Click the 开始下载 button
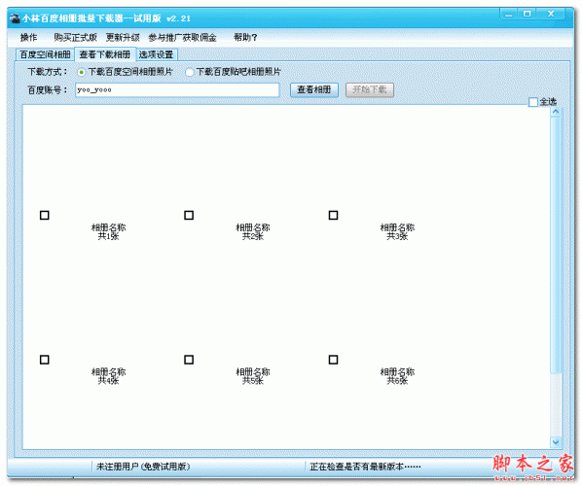 click(x=370, y=89)
